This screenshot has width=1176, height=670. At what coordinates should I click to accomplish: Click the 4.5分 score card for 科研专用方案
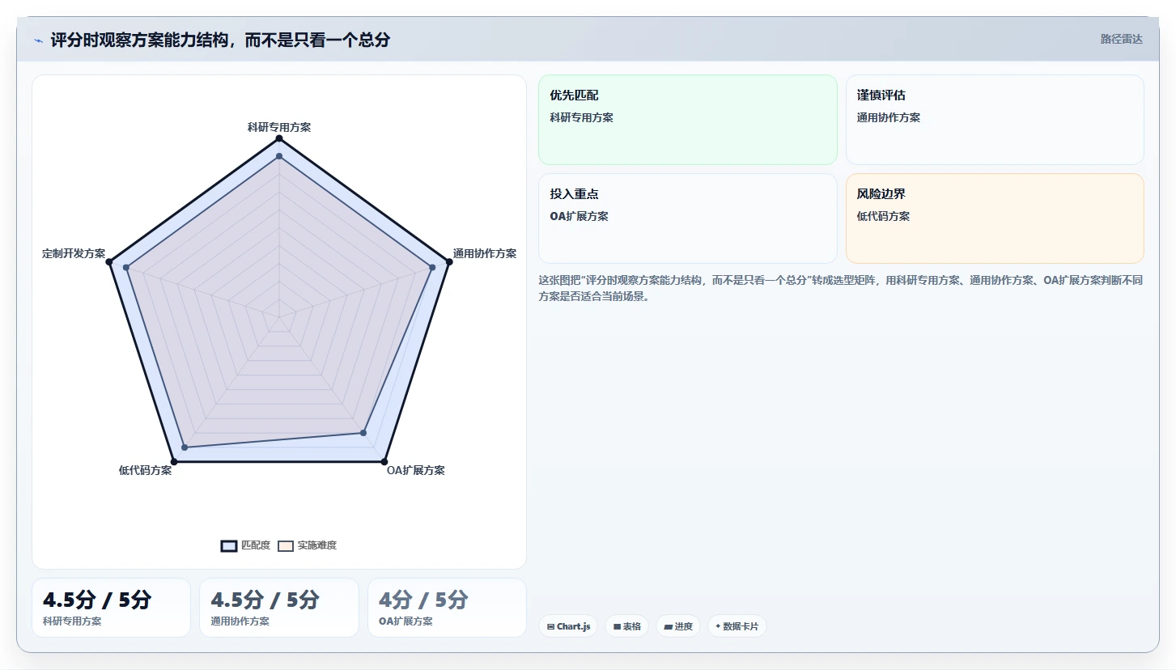(x=111, y=608)
